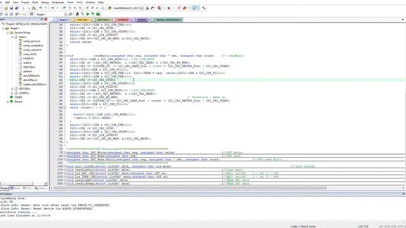The height and width of the screenshot is (228, 406).
Task: Click the Download to flash icon
Action: point(31,14)
